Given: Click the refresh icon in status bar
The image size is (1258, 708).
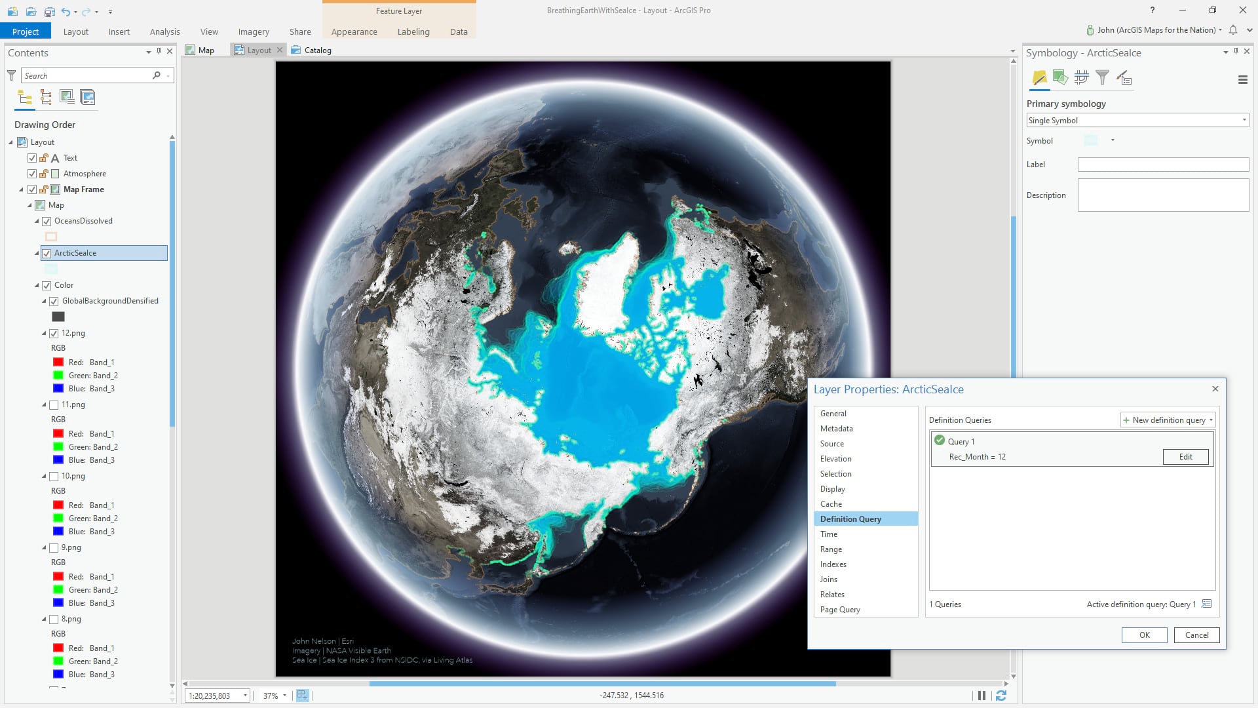Looking at the screenshot, I should 1001,696.
